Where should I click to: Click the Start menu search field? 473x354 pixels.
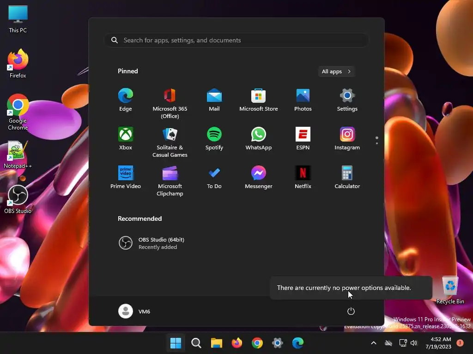[x=236, y=40]
